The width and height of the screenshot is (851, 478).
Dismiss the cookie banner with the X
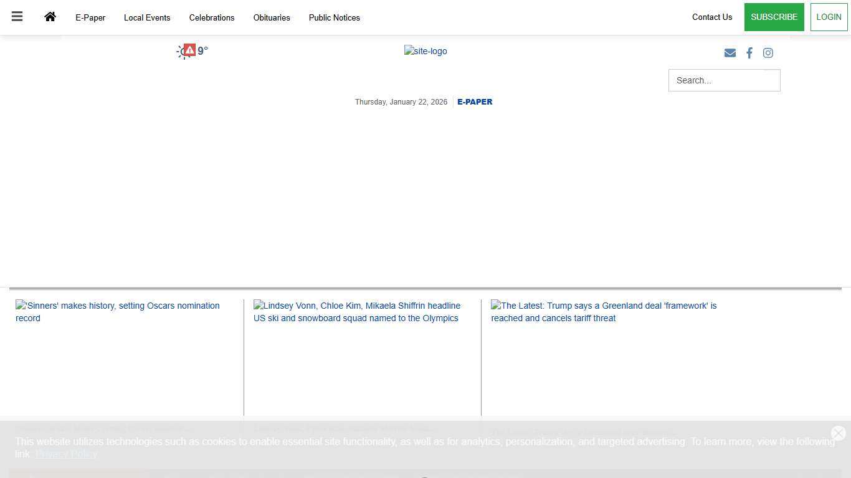click(837, 433)
